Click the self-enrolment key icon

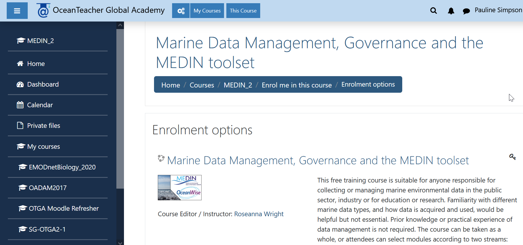512,157
